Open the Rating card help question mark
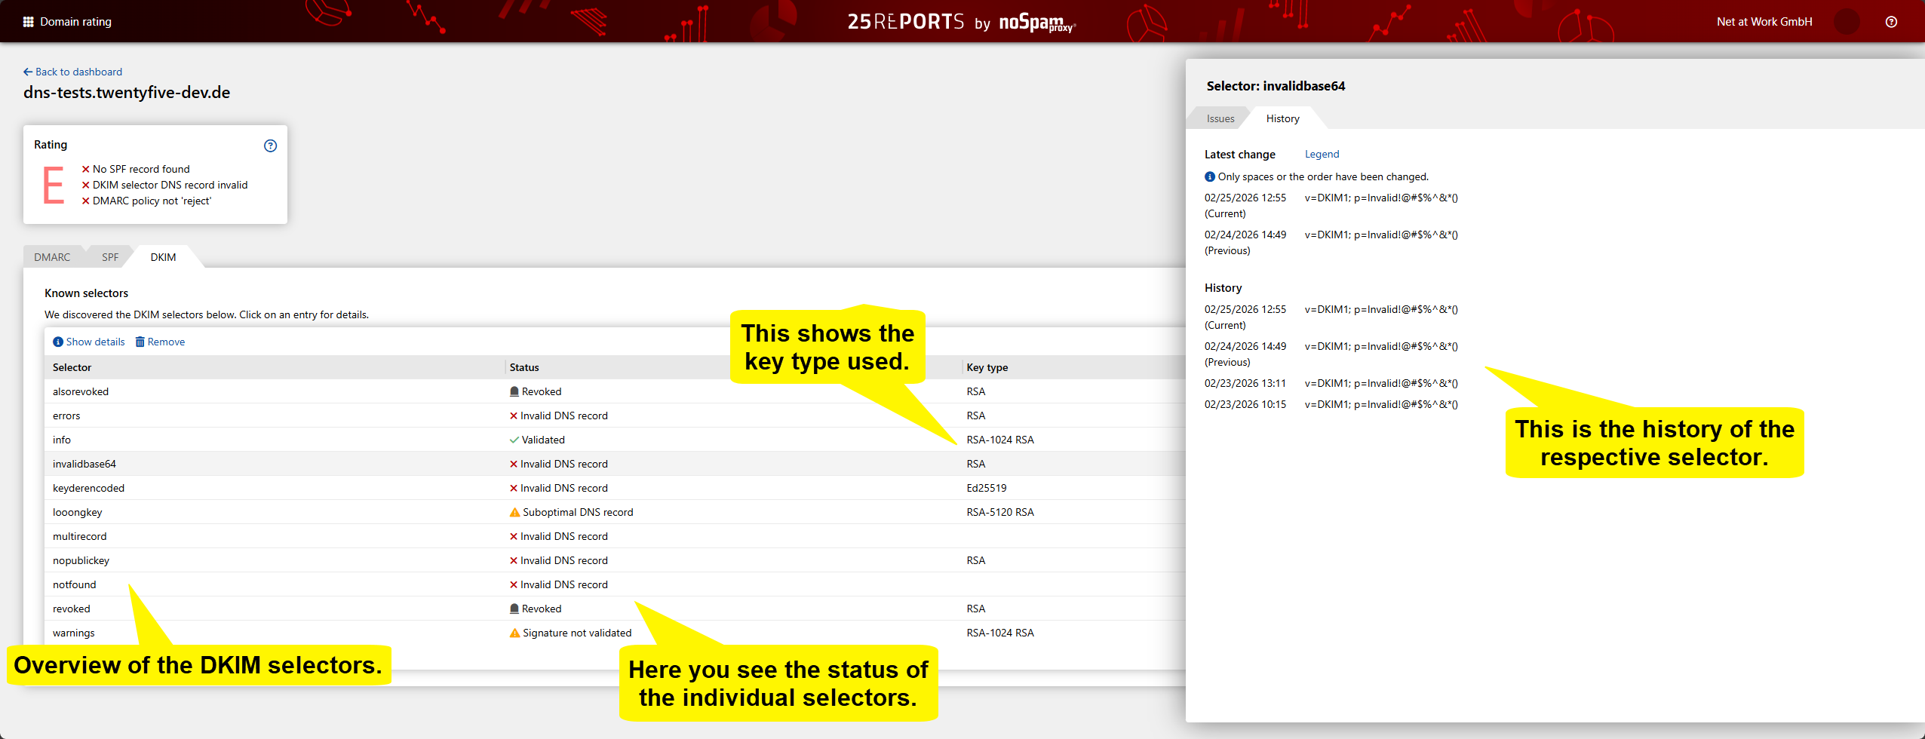 [270, 146]
